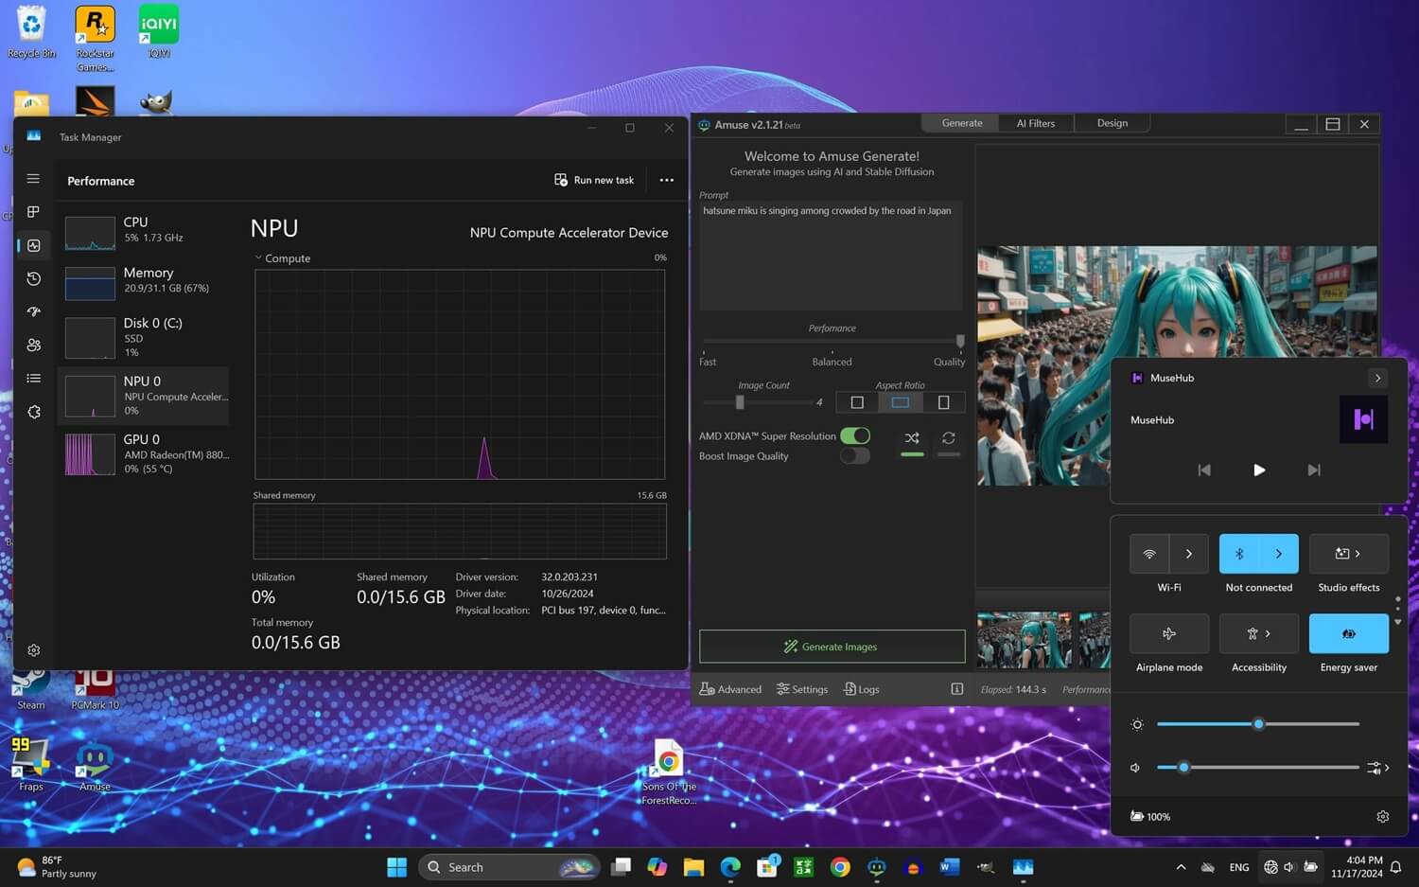The image size is (1419, 887).
Task: Open the Advanced options in Amuse
Action: [x=730, y=689]
